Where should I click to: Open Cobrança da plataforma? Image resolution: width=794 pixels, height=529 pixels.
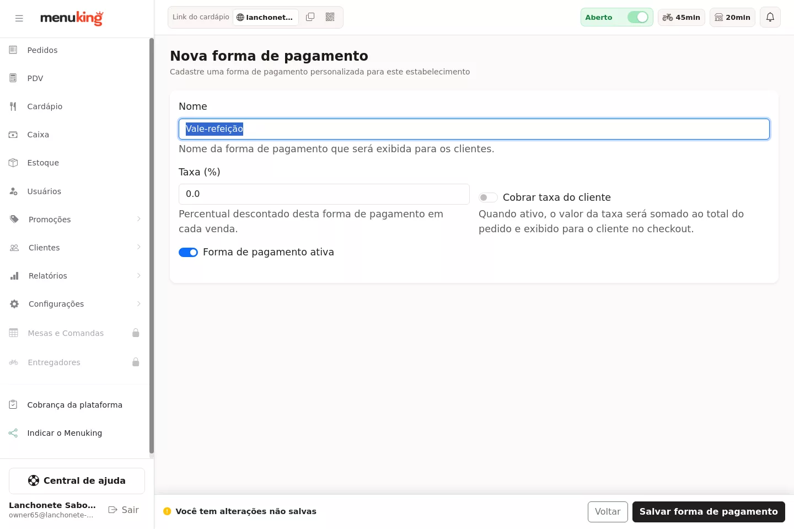pyautogui.click(x=74, y=405)
